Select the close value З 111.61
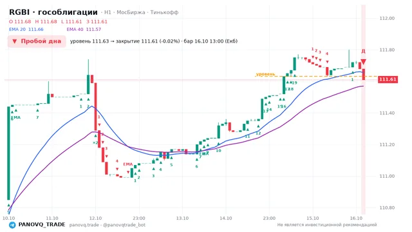This screenshot has height=232, width=412. coord(97,21)
